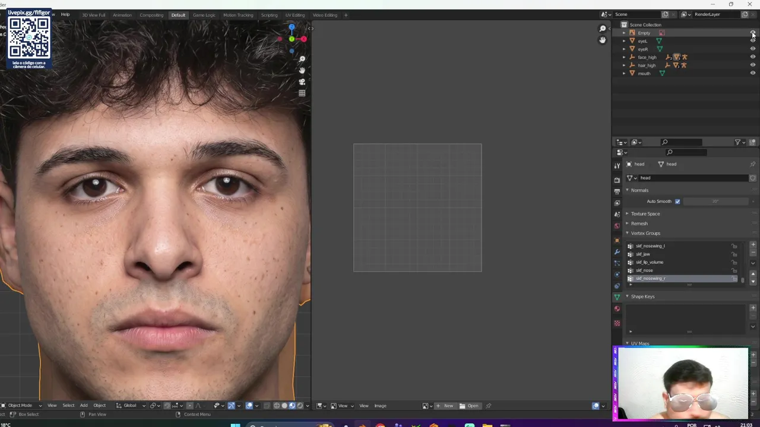Remove vertex group with minus button

click(x=753, y=253)
